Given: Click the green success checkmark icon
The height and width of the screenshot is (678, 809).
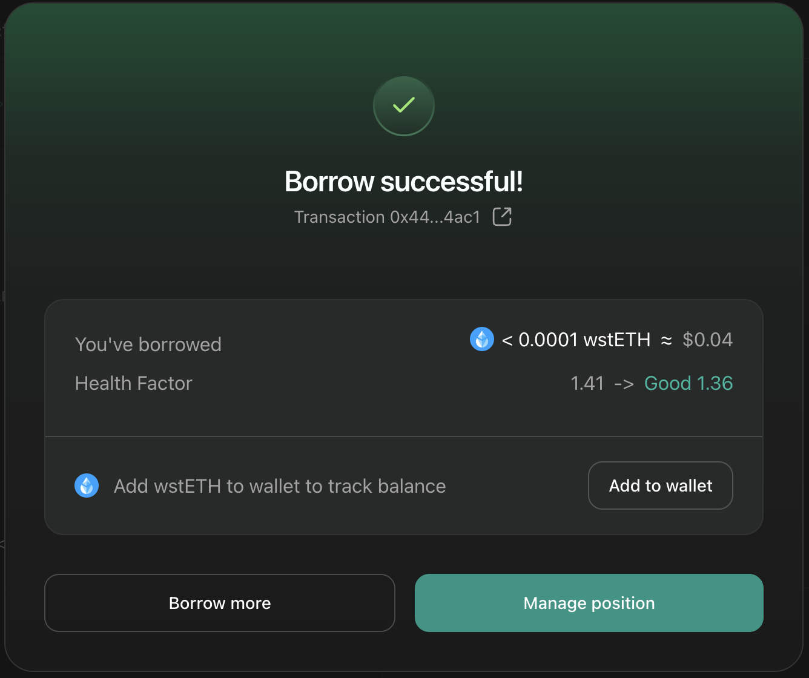Looking at the screenshot, I should (404, 106).
